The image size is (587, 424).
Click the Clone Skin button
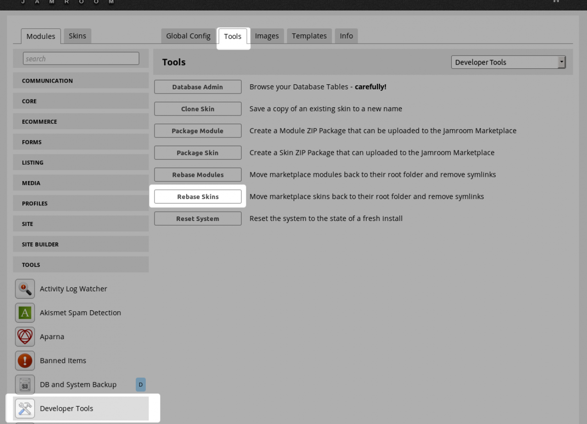(198, 109)
